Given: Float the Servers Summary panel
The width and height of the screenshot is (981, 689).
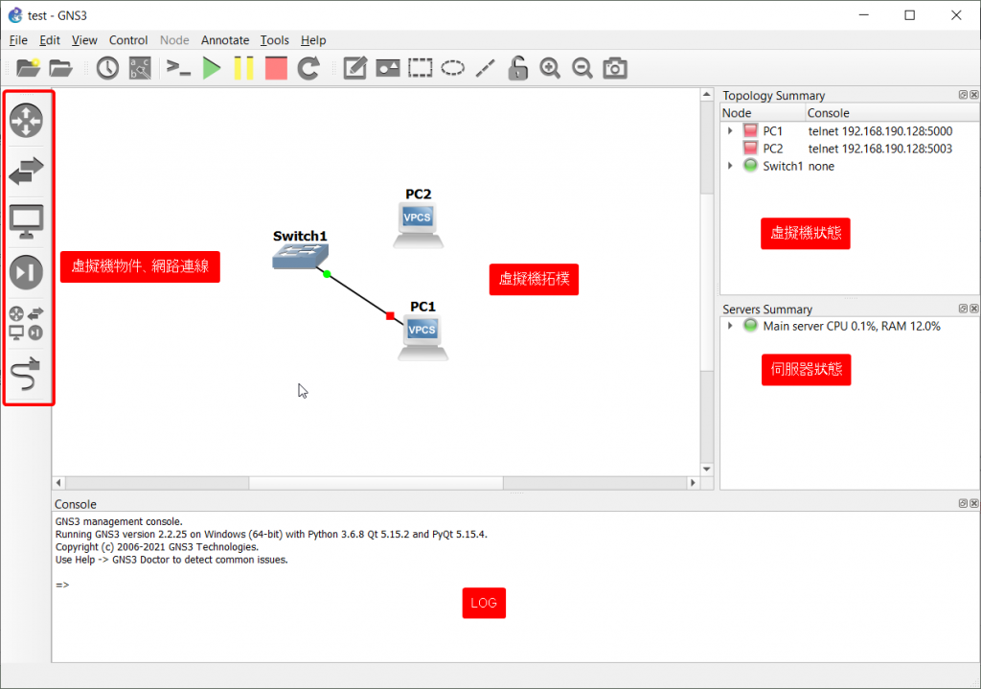Looking at the screenshot, I should (x=963, y=309).
